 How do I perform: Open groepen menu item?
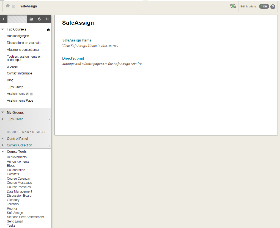point(12,66)
